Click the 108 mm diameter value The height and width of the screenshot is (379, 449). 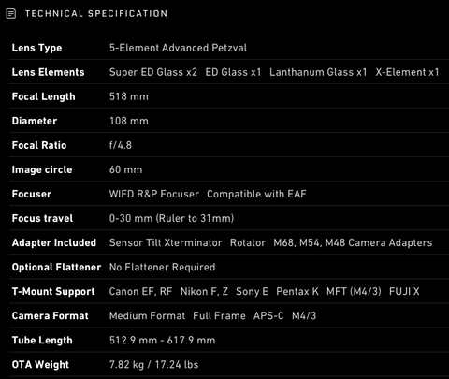click(x=129, y=121)
